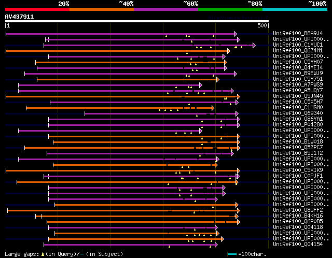The height and width of the screenshot is (258, 332).
Task: Select the UniRef100_Q5ZPC7 label
Action: (x=298, y=148)
